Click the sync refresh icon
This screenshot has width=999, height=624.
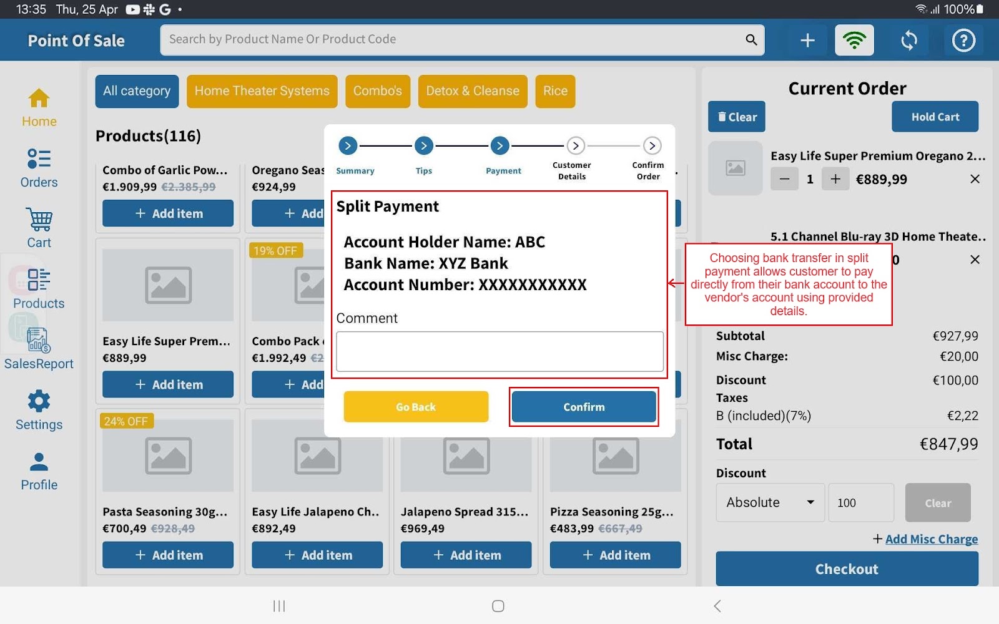(x=909, y=41)
